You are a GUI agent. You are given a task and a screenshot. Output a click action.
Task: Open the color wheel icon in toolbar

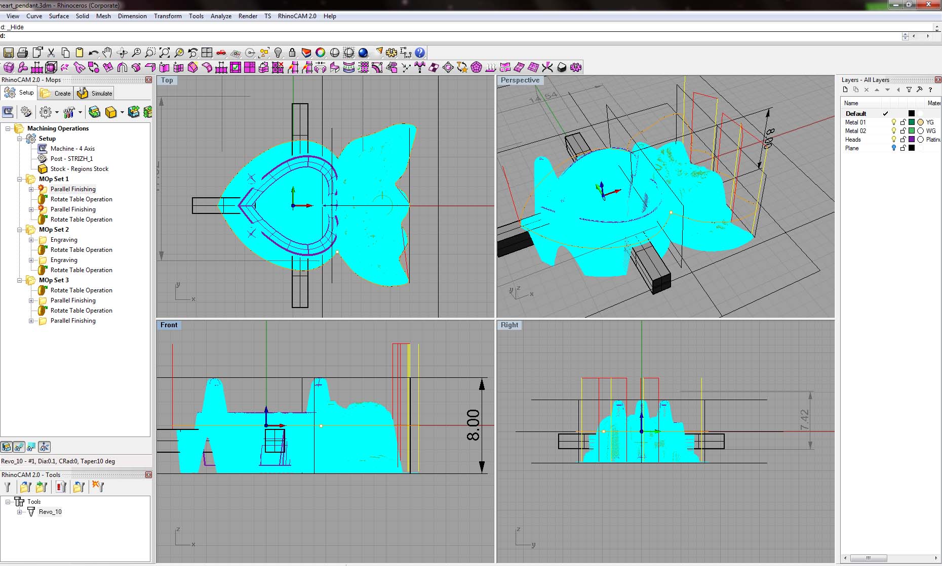click(x=320, y=53)
